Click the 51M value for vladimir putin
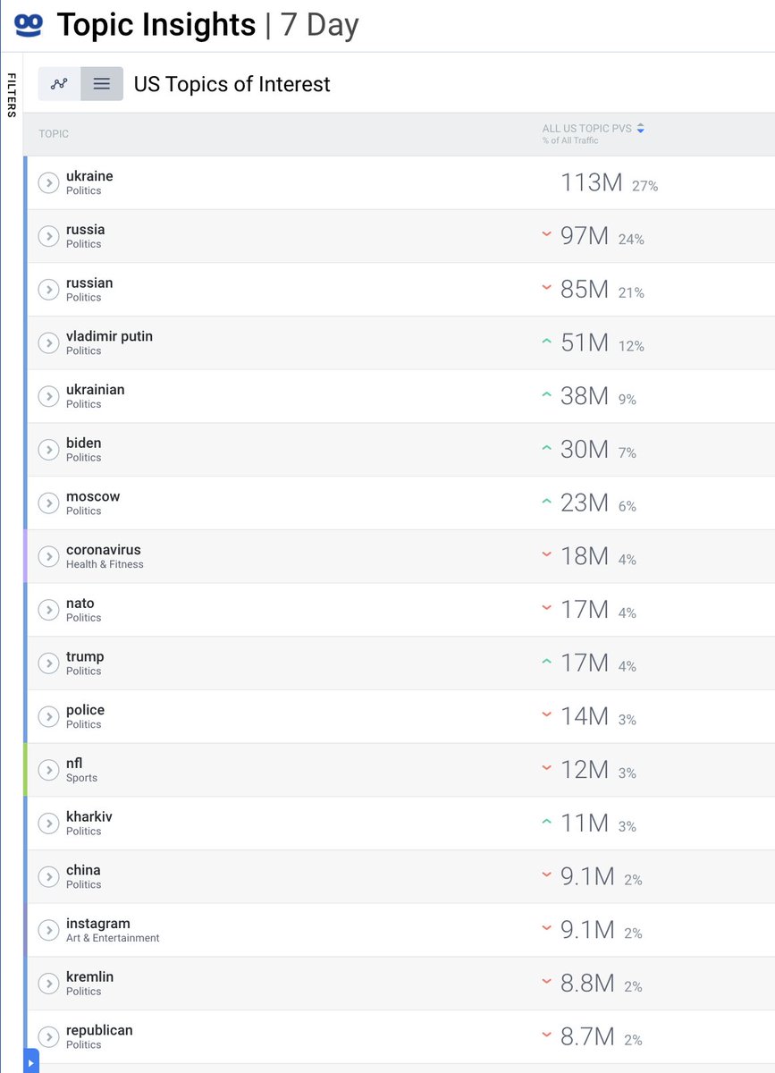This screenshot has width=775, height=1073. [585, 342]
